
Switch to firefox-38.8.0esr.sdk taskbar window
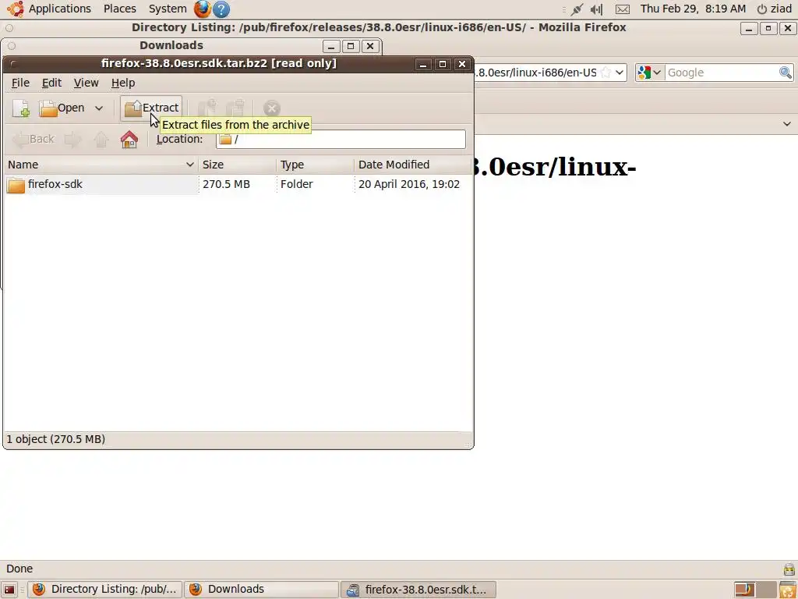(x=418, y=590)
